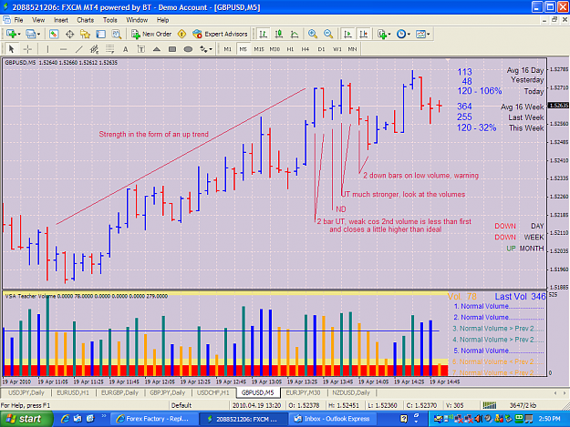Zoom in on the chart
570x427 pixels.
tap(312, 34)
